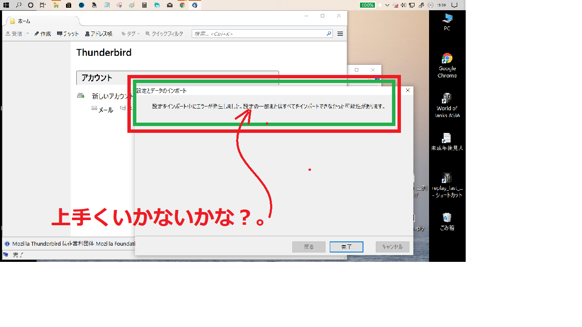Click the 15:39 system clock
The image size is (582, 327).
(x=441, y=5)
